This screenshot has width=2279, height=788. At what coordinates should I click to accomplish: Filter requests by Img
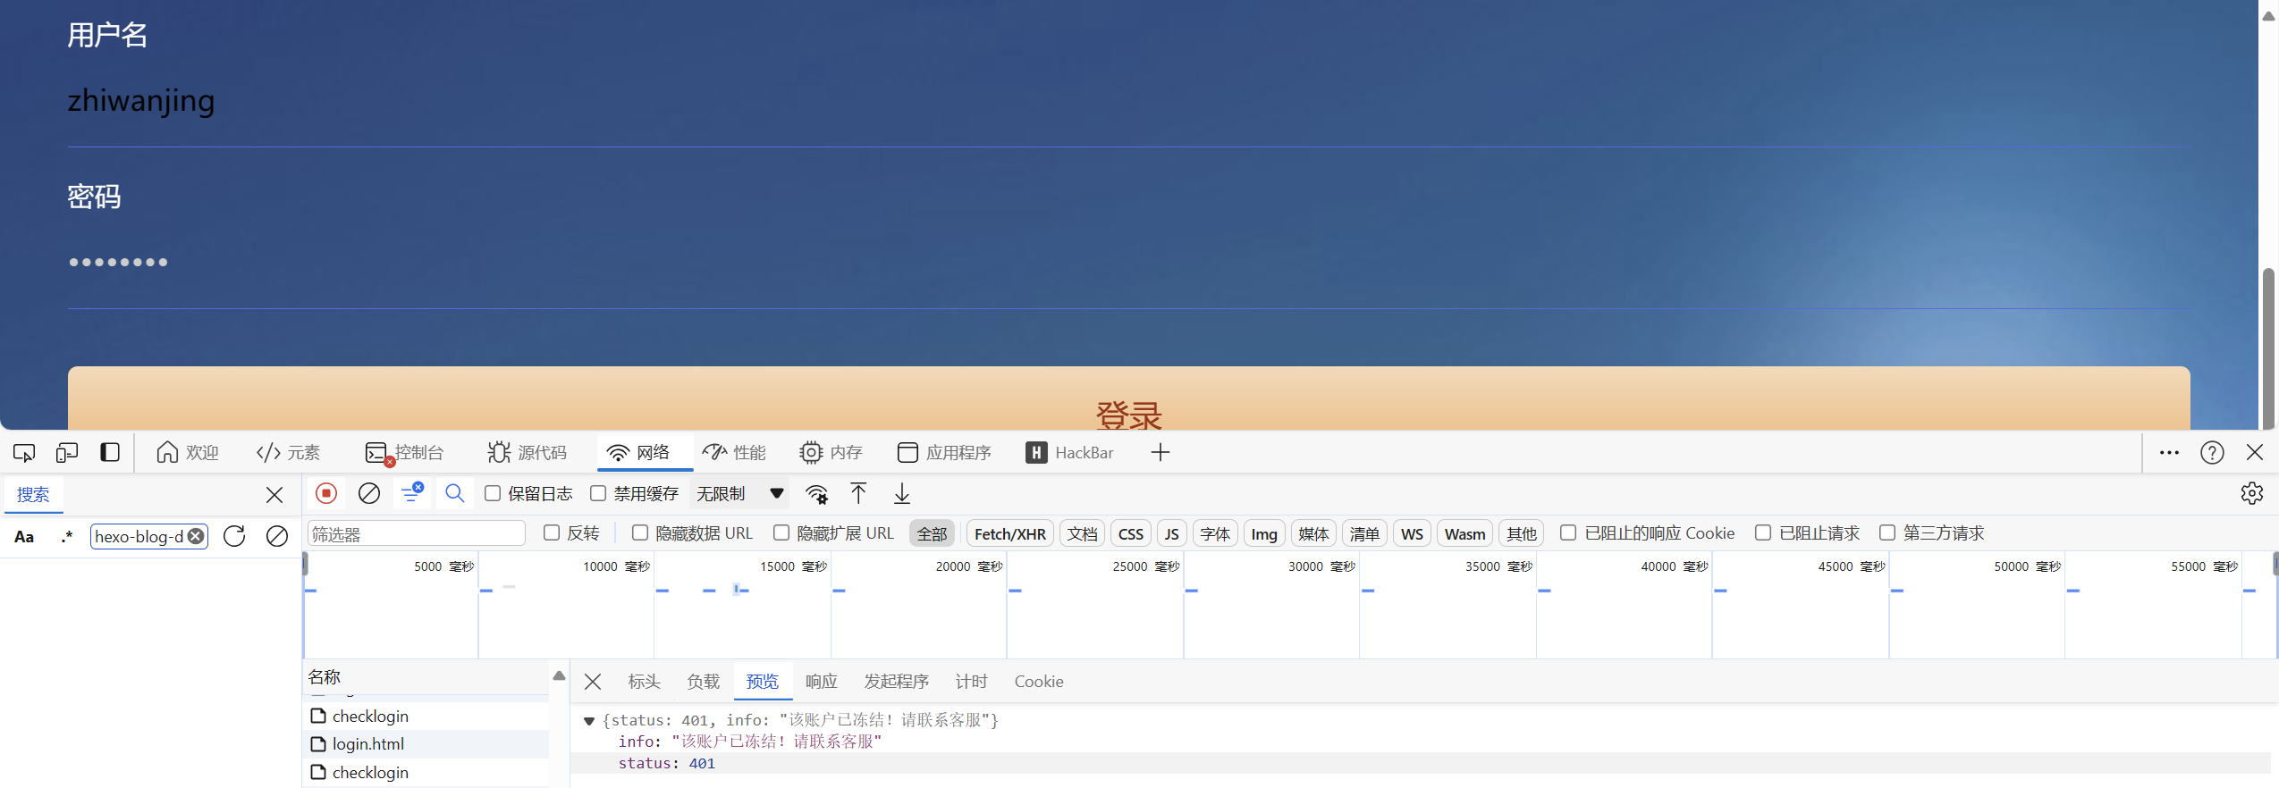coord(1263,534)
